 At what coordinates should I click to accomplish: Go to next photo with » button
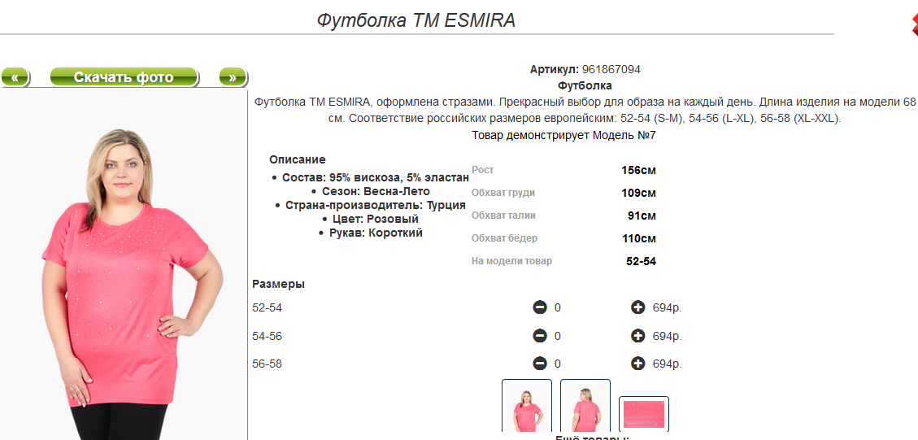233,77
